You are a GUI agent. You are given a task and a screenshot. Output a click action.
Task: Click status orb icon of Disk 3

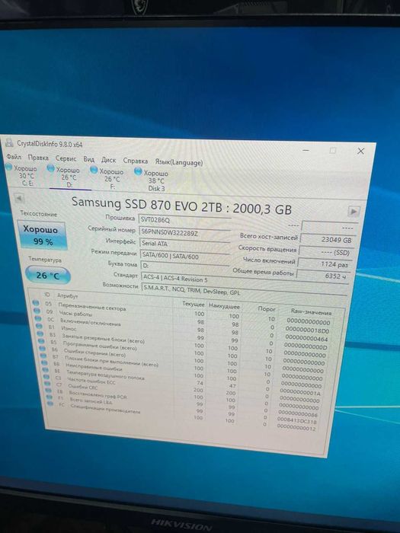pyautogui.click(x=138, y=171)
